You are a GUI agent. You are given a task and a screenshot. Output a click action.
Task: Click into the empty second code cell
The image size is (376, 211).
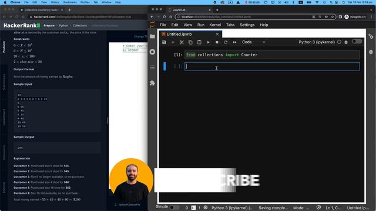272,66
